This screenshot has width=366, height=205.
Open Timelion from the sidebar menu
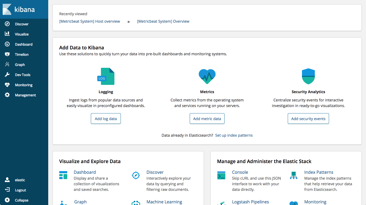pyautogui.click(x=22, y=54)
